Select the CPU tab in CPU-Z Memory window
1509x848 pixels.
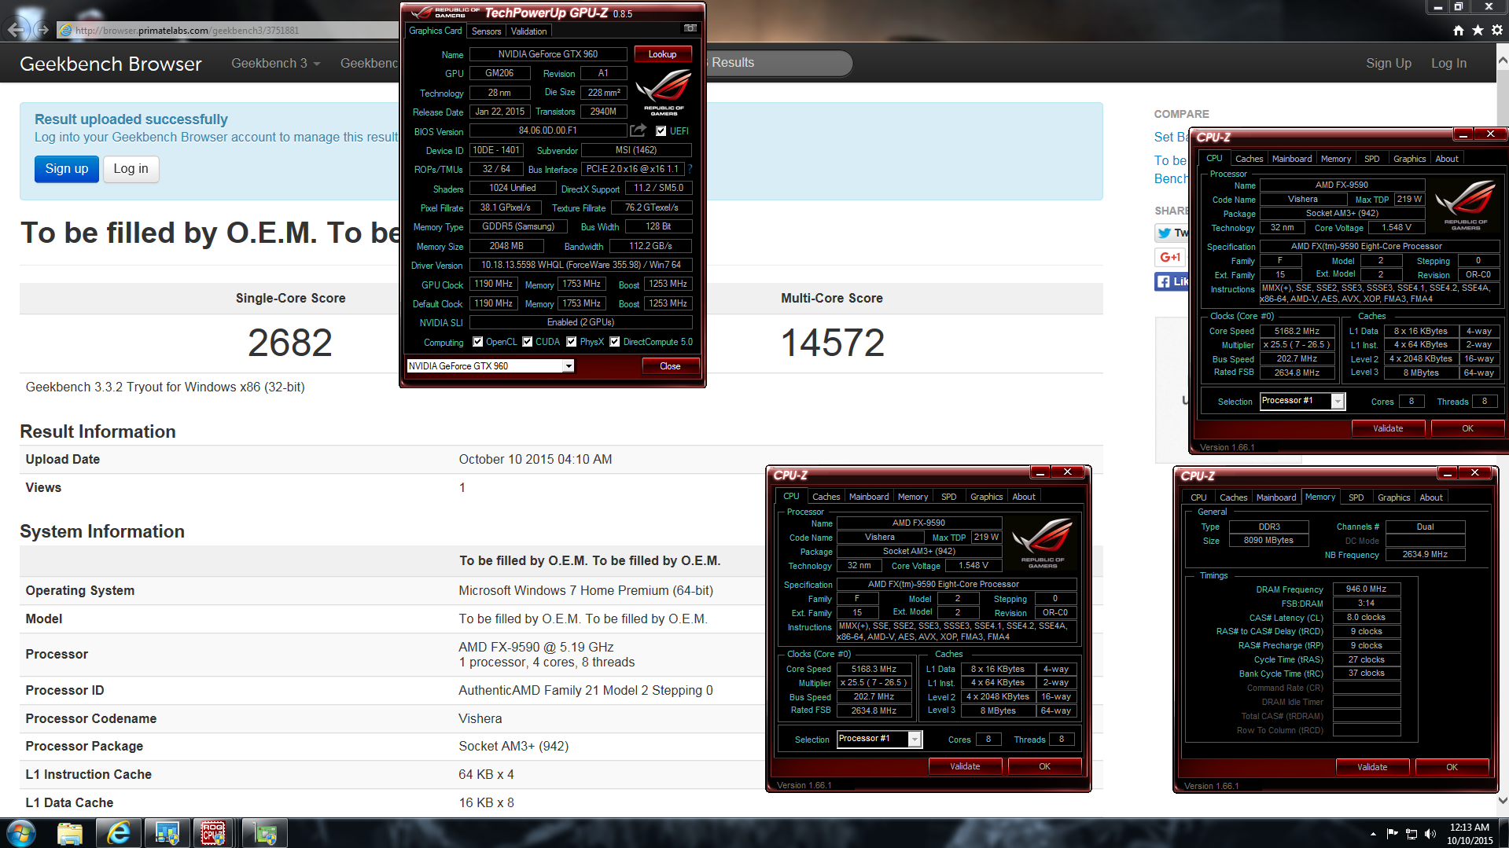click(x=1198, y=497)
